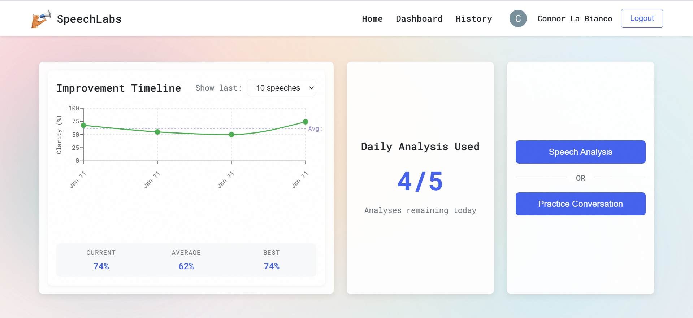693x318 pixels.
Task: Click the Daily Analysis Used heading
Action: (420, 147)
